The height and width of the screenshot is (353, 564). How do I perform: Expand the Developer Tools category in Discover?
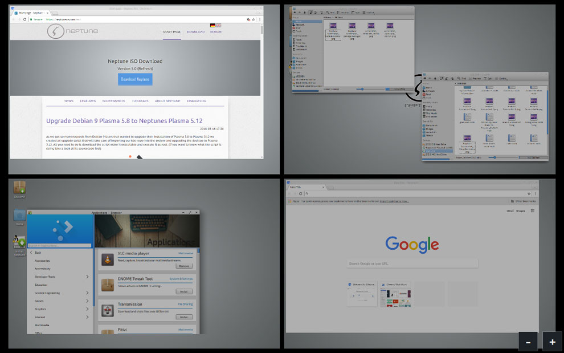(87, 277)
